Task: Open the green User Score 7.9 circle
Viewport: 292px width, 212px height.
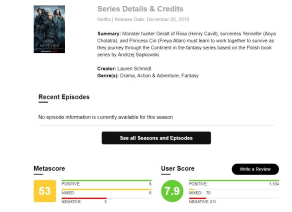Action: tap(172, 191)
